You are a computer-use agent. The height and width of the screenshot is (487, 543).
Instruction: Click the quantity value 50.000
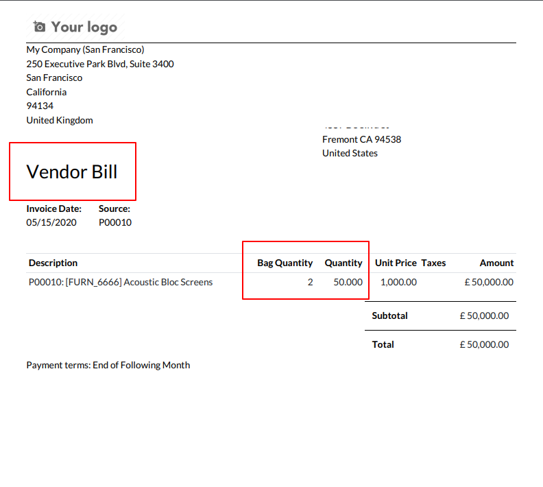pyautogui.click(x=348, y=283)
